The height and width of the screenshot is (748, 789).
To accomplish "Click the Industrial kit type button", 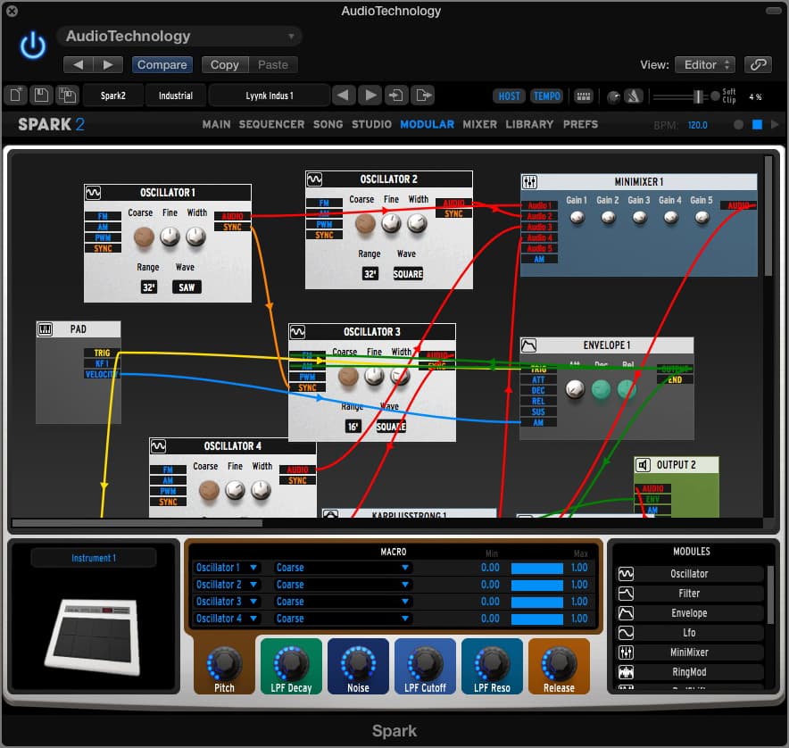I will point(176,96).
